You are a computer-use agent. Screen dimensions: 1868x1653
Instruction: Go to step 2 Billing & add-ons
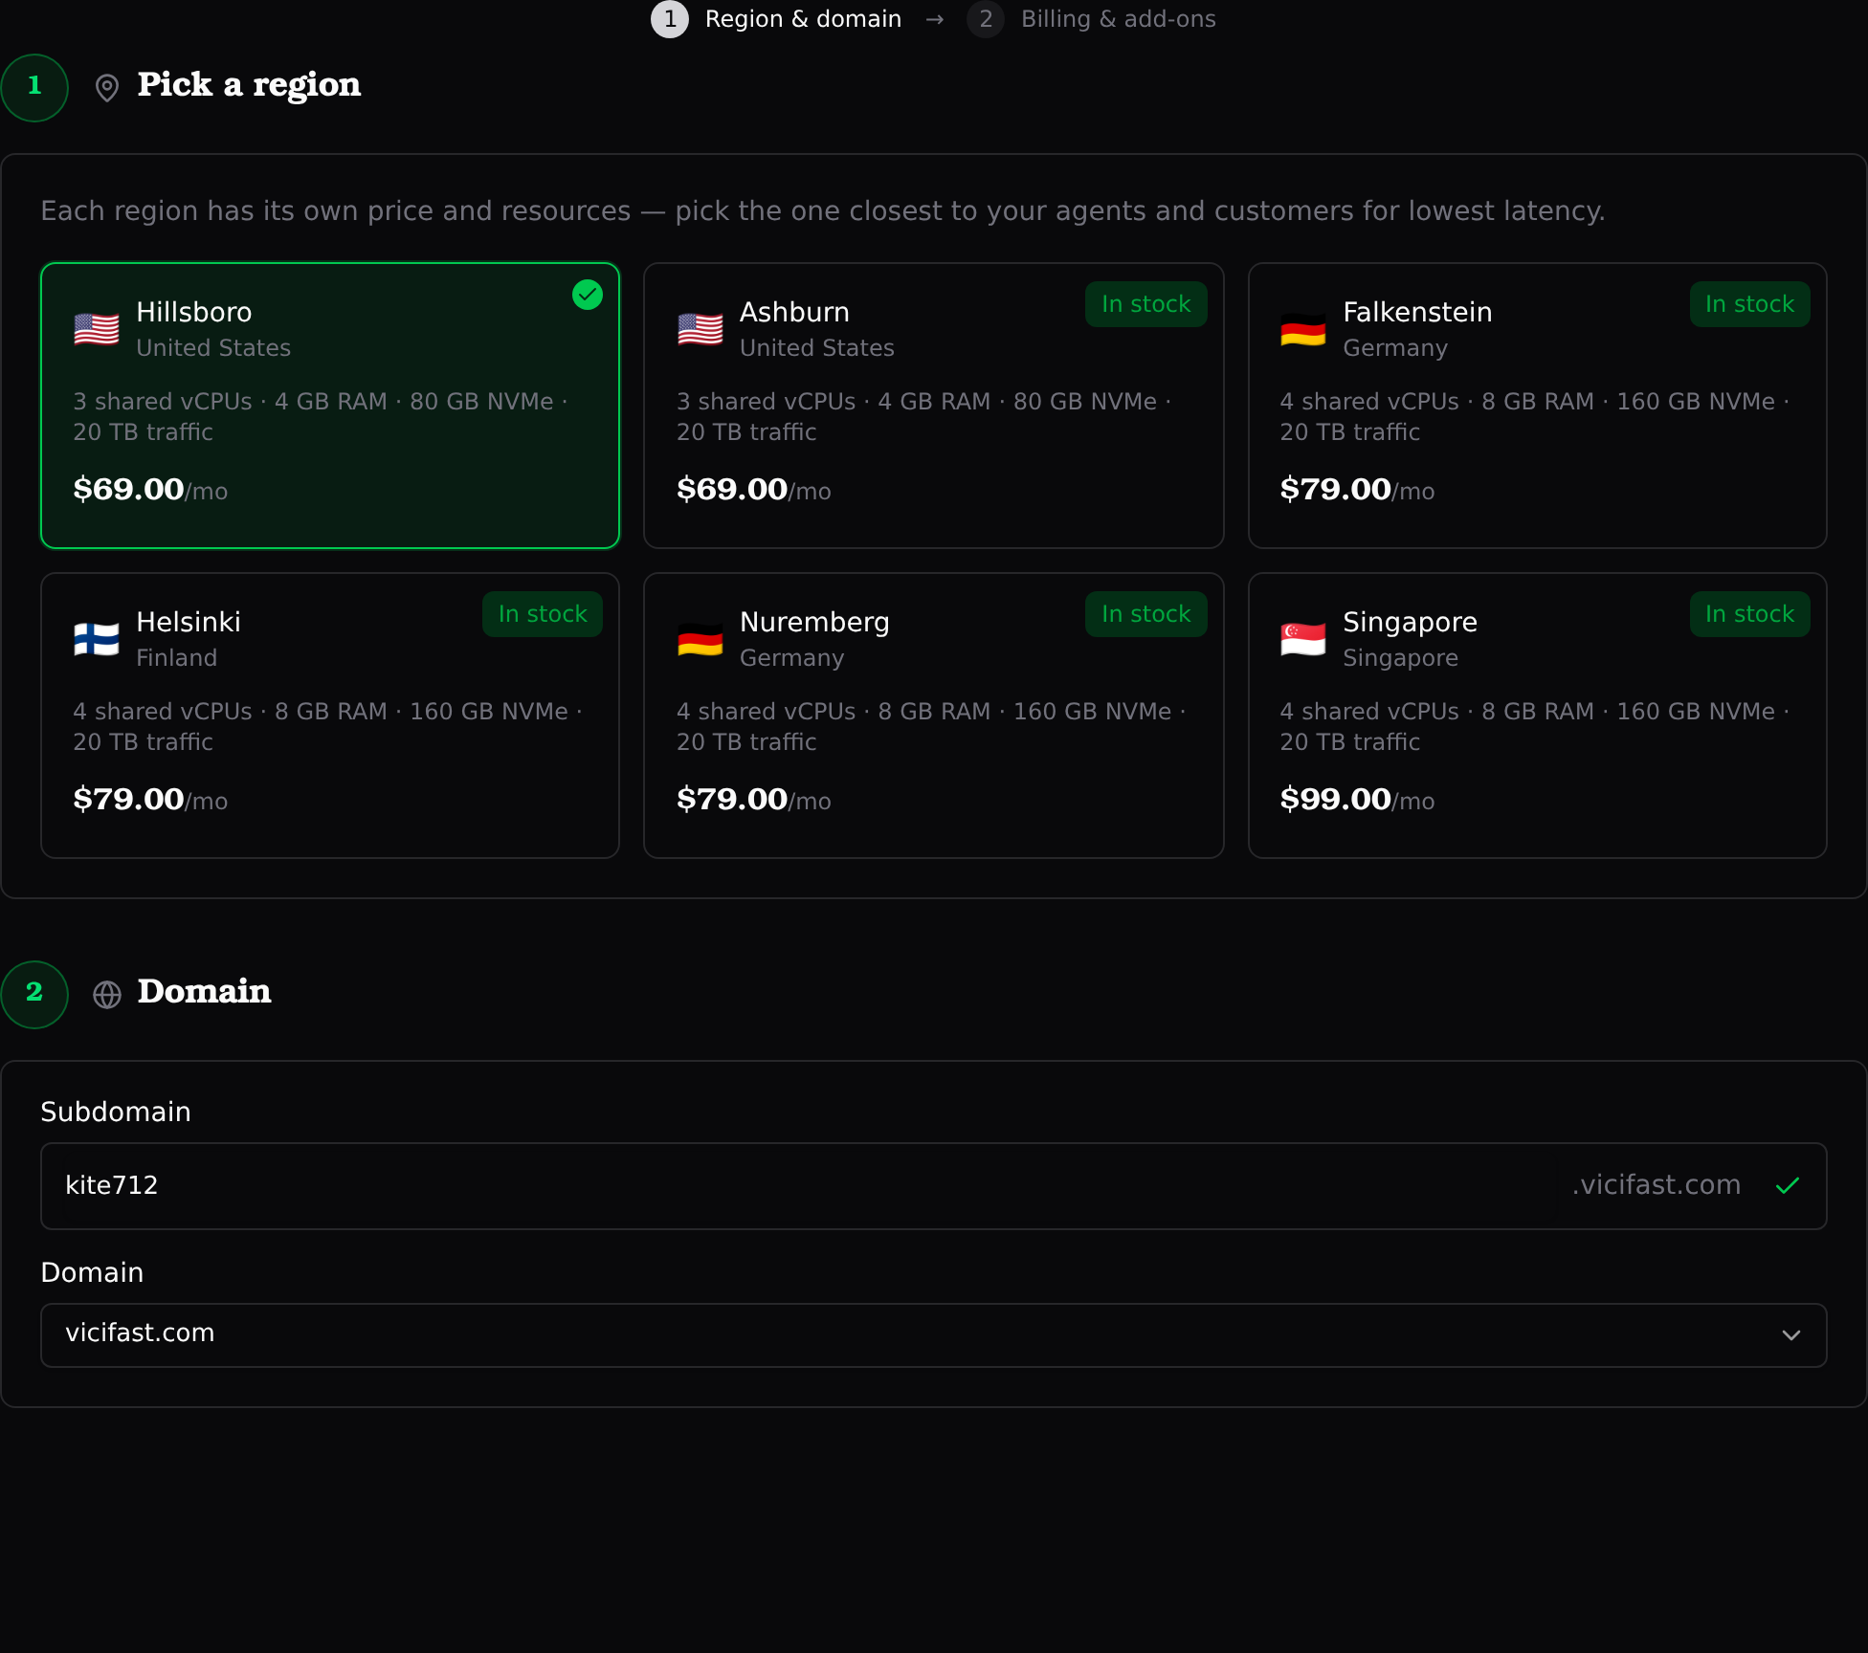[1091, 19]
